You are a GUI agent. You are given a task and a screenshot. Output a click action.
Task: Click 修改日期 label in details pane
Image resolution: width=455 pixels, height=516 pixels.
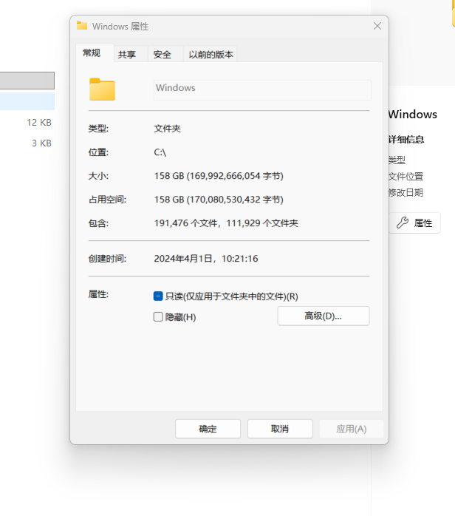406,192
